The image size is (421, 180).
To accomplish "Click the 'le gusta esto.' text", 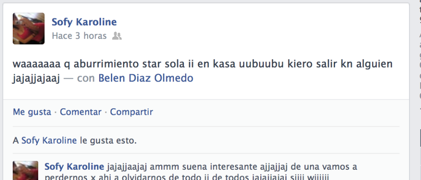I will [108, 141].
